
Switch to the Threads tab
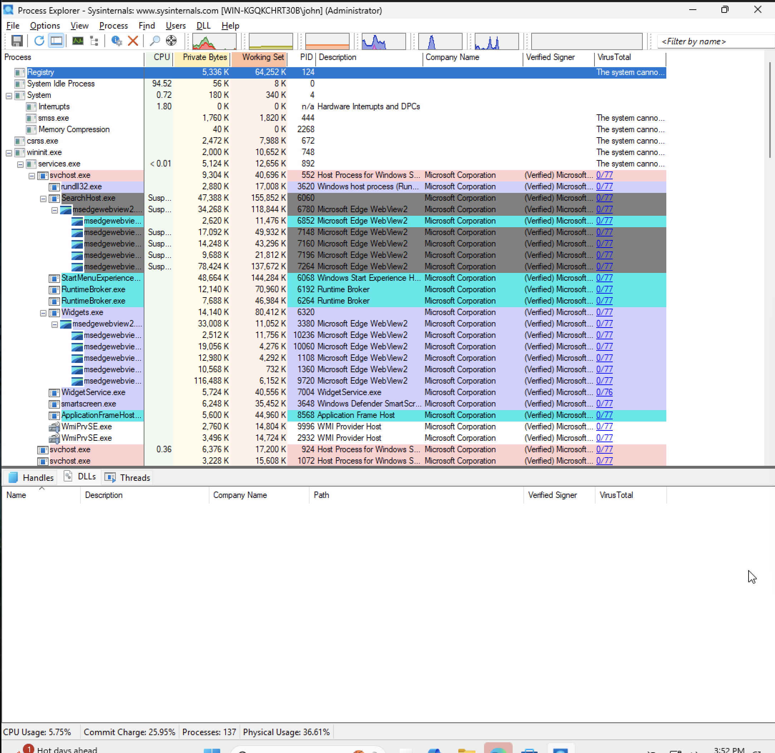[x=128, y=477]
